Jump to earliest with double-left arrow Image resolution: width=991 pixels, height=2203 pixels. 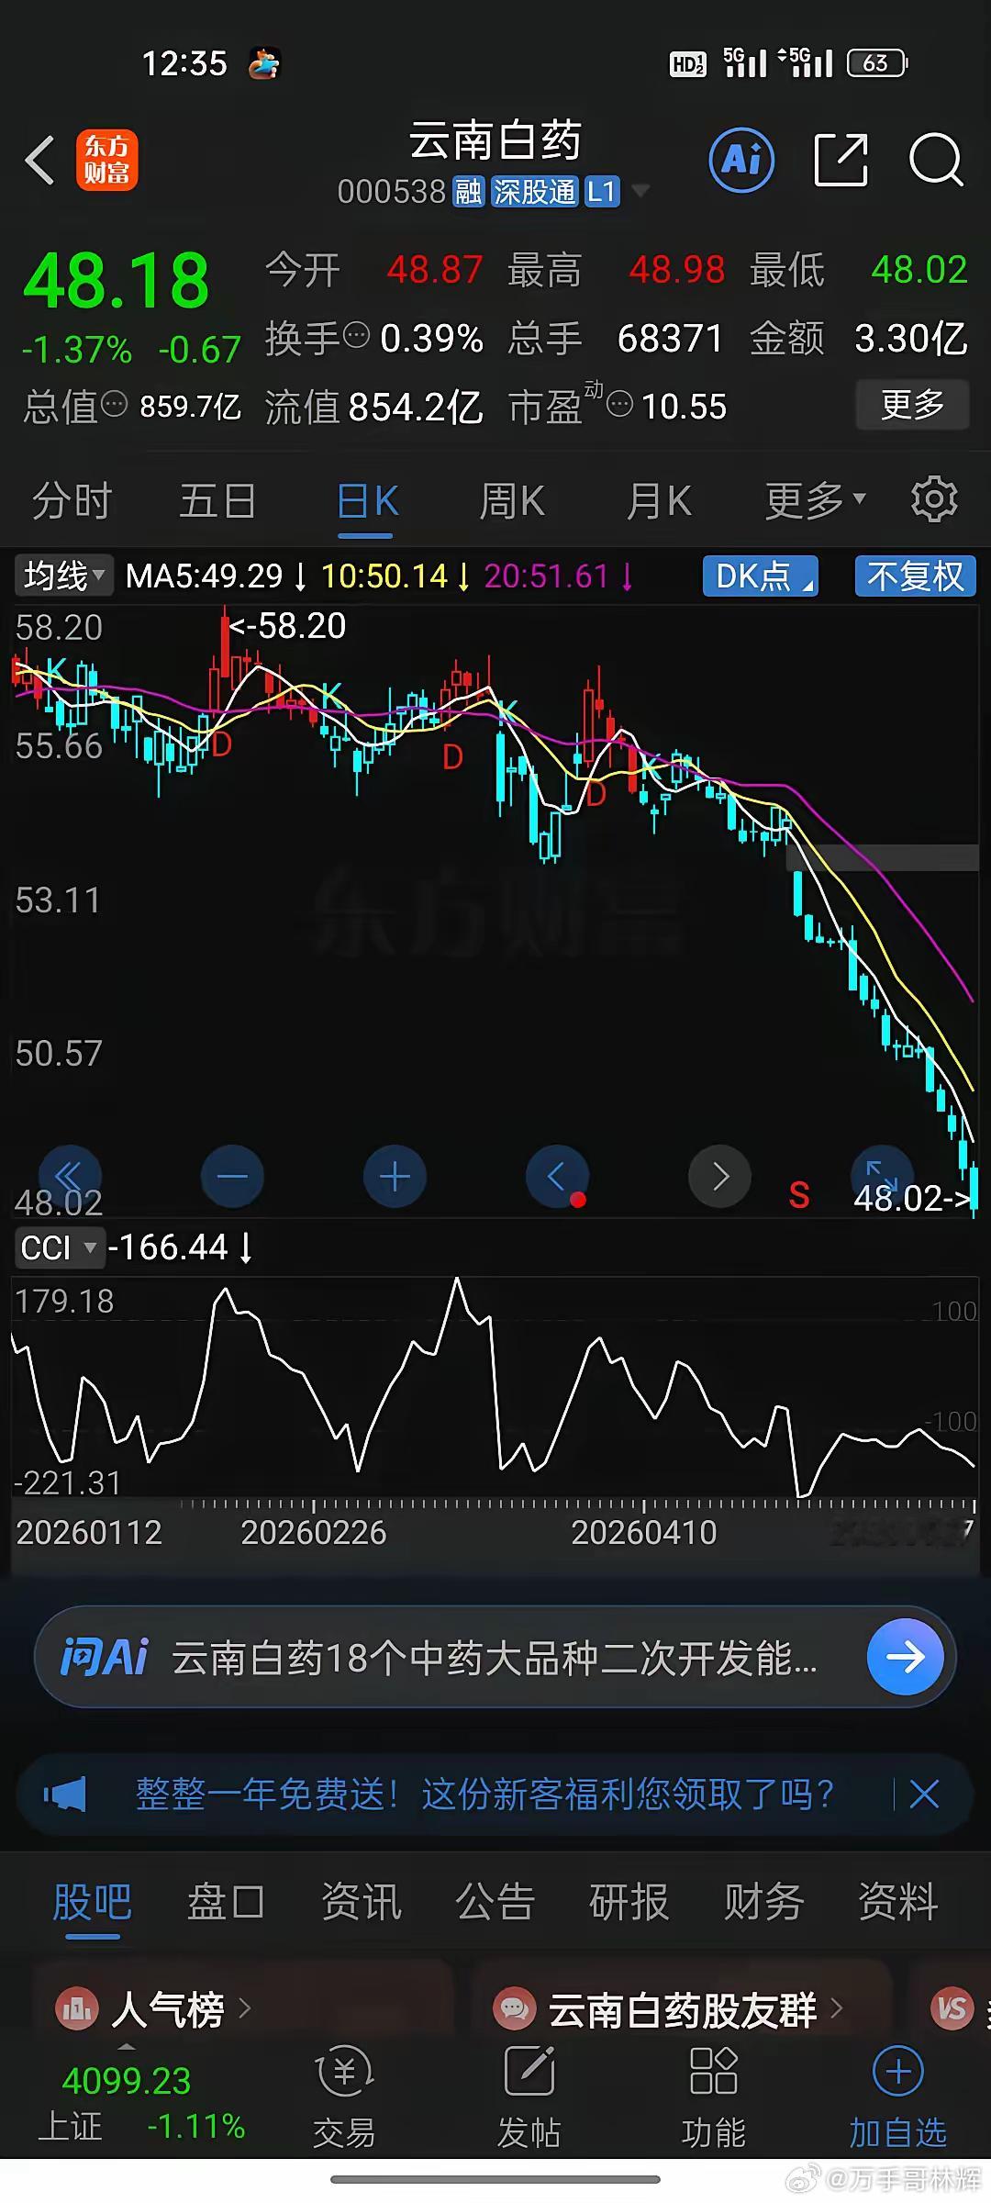point(70,1177)
